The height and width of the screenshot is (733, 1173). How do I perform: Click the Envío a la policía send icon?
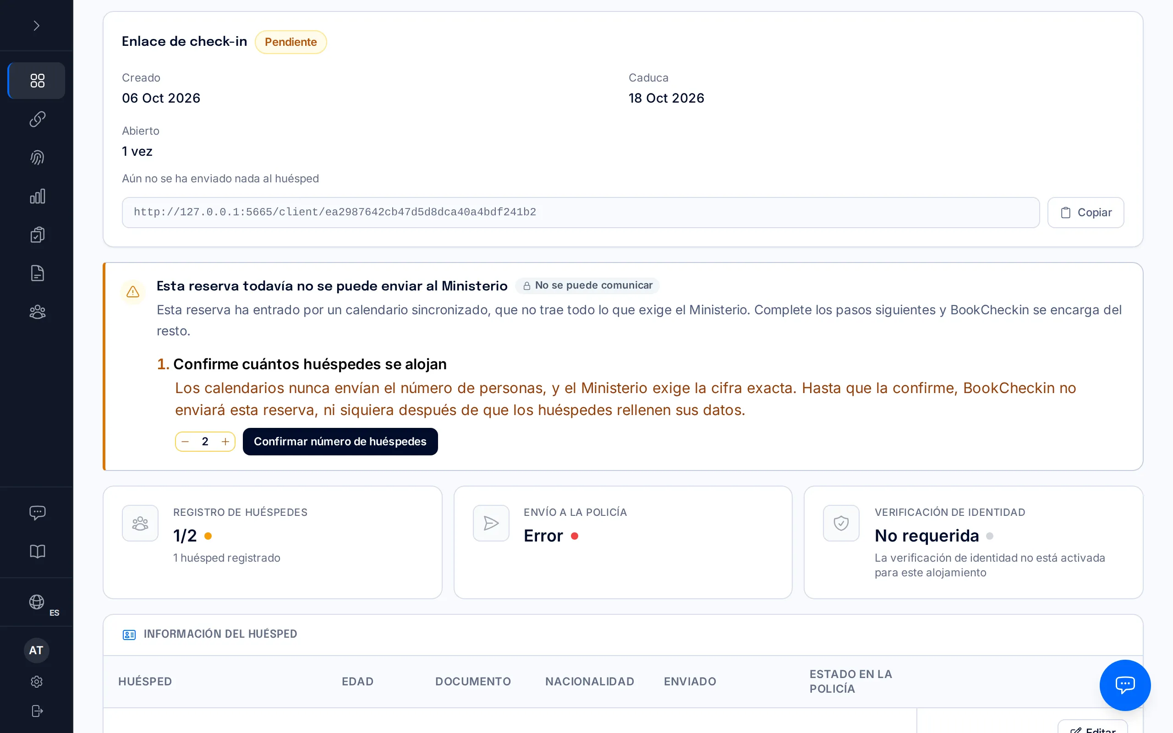click(x=491, y=524)
